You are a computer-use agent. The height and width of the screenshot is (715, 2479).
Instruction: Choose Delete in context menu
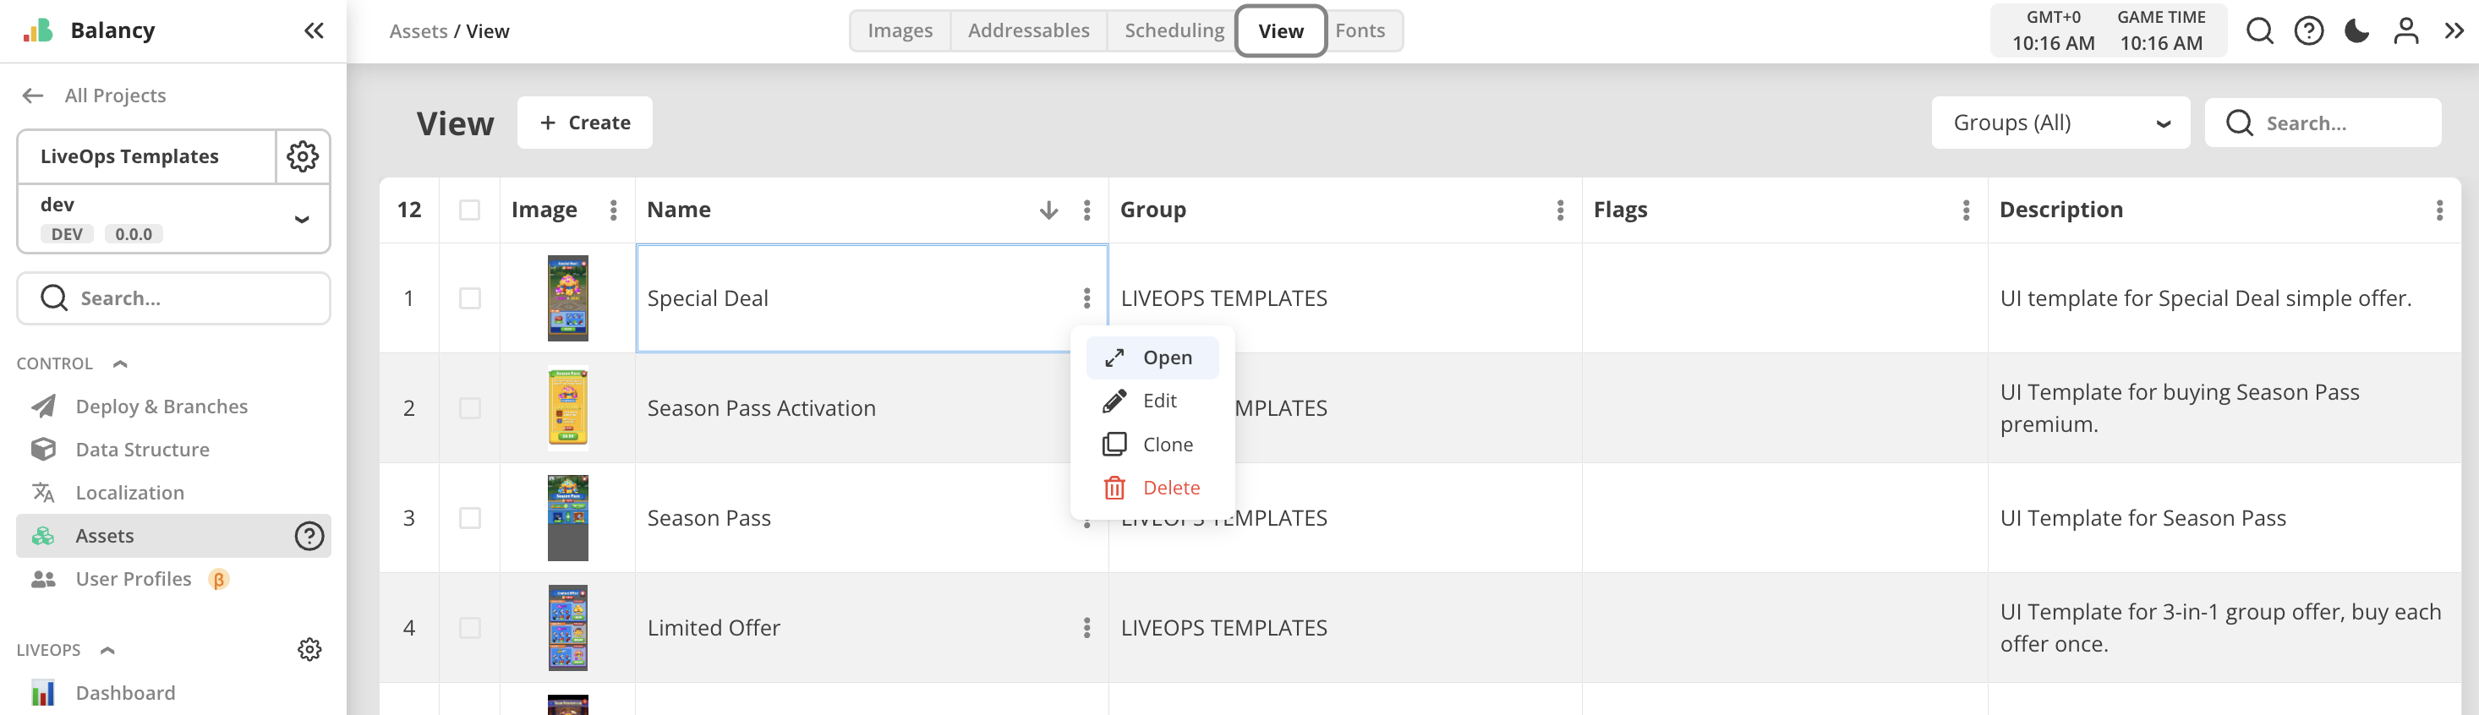(x=1152, y=488)
